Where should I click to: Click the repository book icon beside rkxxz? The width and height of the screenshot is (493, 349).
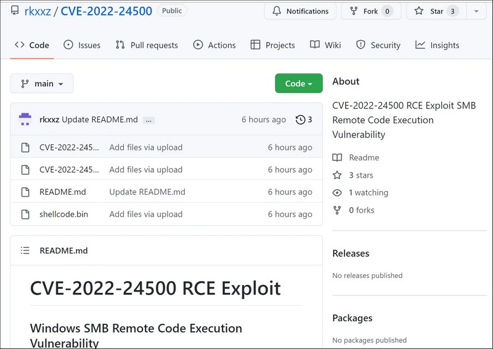[15, 11]
